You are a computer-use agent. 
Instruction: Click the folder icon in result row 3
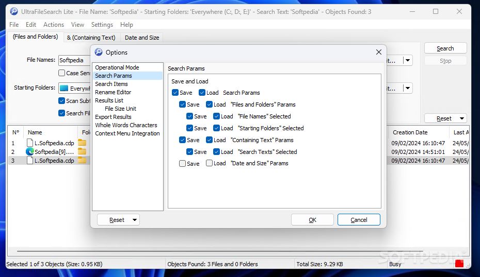82,160
